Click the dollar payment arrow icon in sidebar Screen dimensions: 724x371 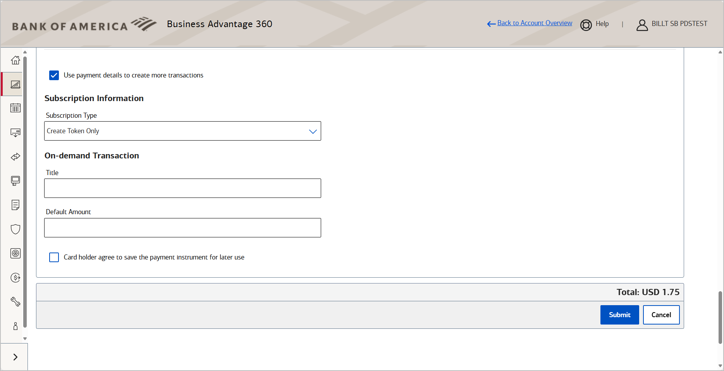point(15,278)
